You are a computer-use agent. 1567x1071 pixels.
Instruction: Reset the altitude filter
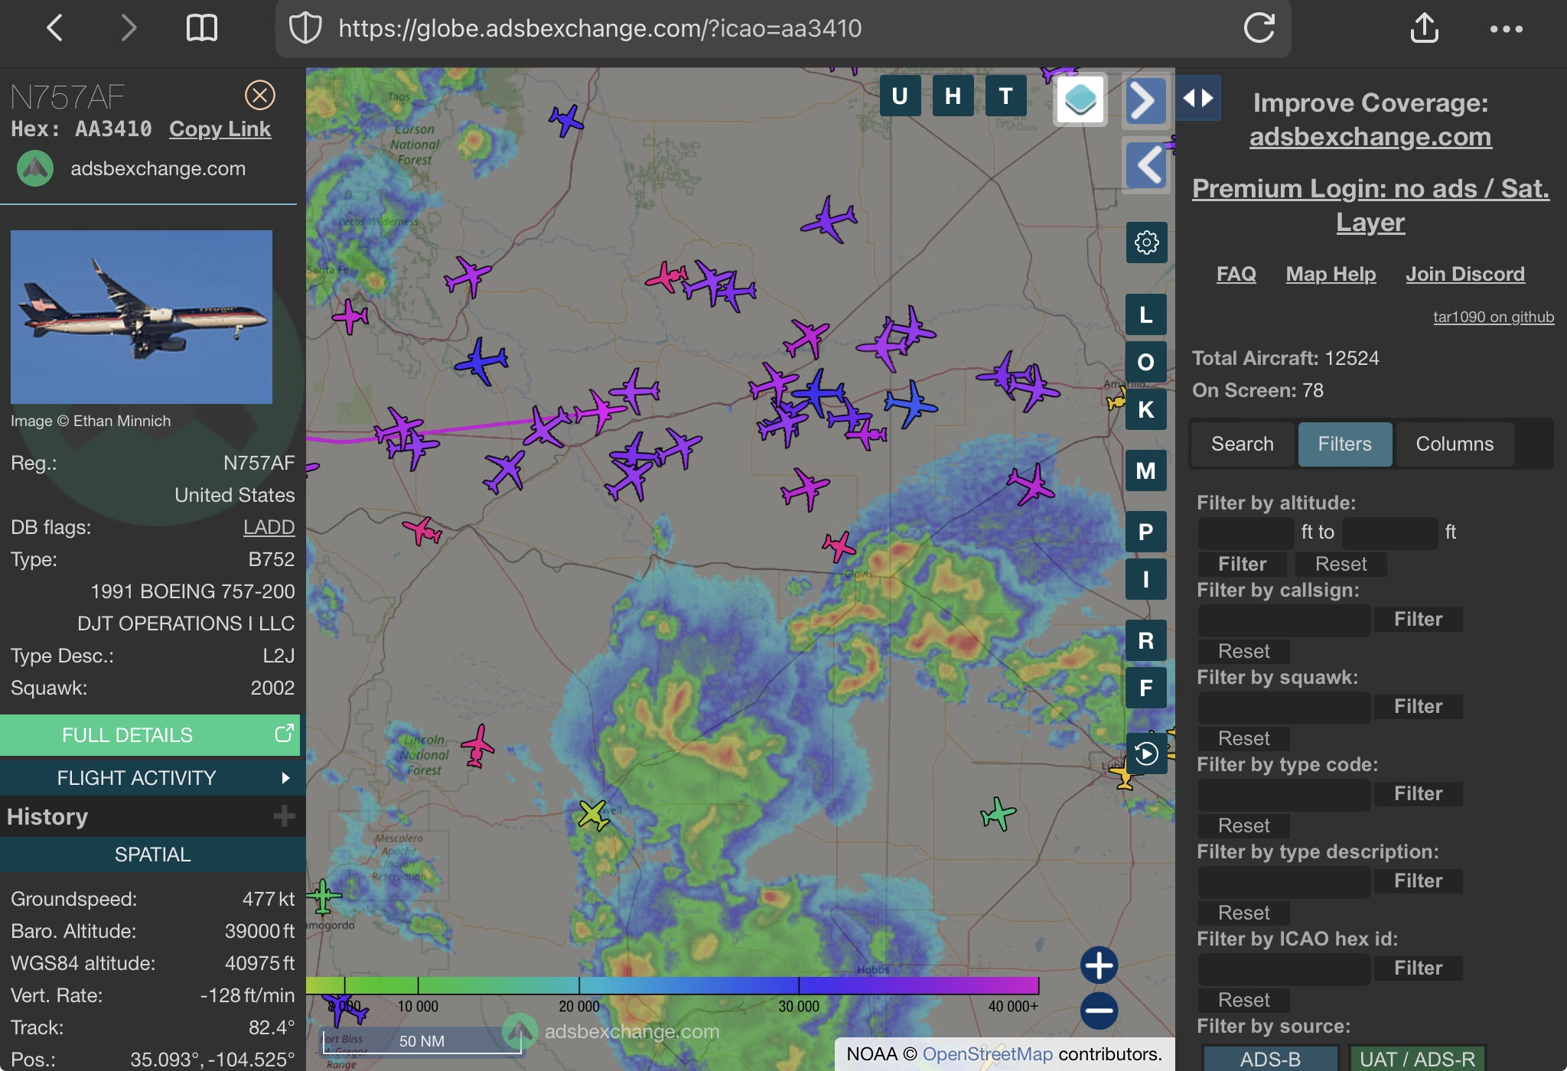(x=1341, y=564)
